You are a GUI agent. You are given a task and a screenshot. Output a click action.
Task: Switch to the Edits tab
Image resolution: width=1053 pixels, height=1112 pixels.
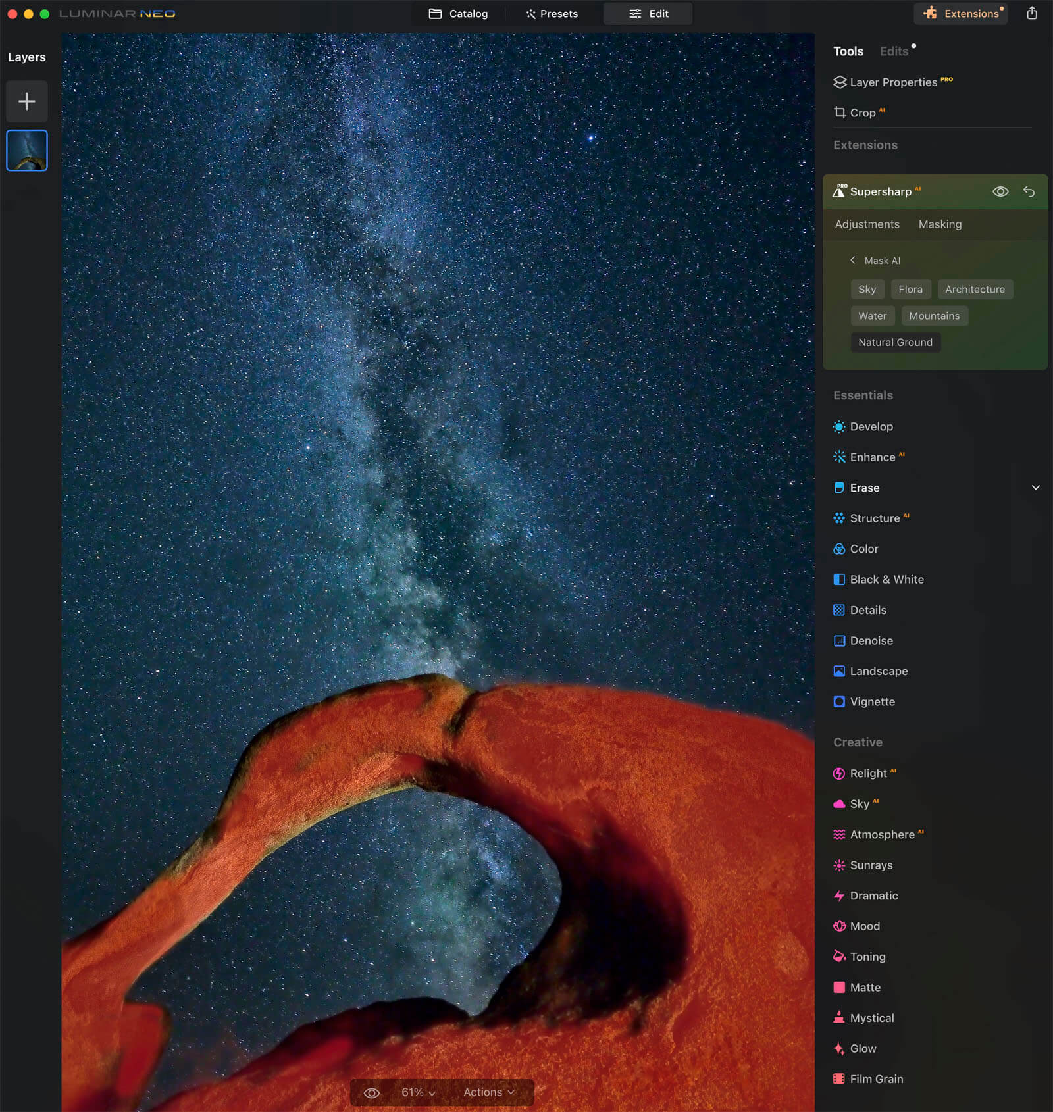point(893,51)
